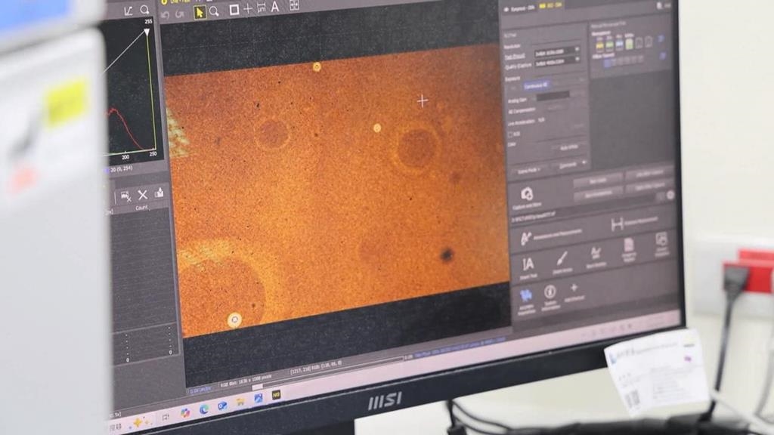Screen dimensions: 774x435
Task: Expand the Commands dropdown button
Action: point(571,165)
